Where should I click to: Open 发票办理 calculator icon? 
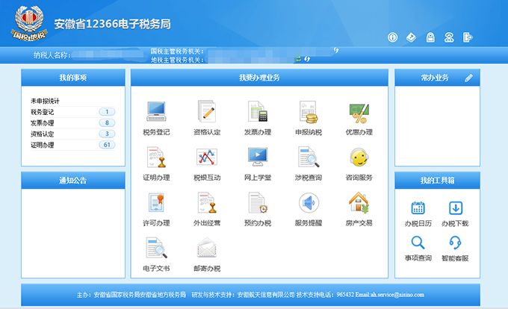258,112
